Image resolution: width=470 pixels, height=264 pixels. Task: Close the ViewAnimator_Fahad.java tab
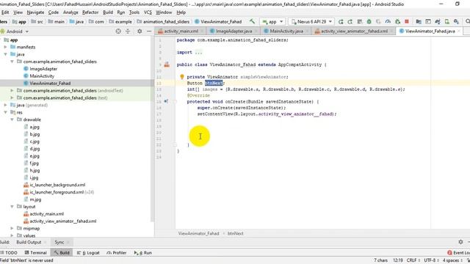[459, 31]
